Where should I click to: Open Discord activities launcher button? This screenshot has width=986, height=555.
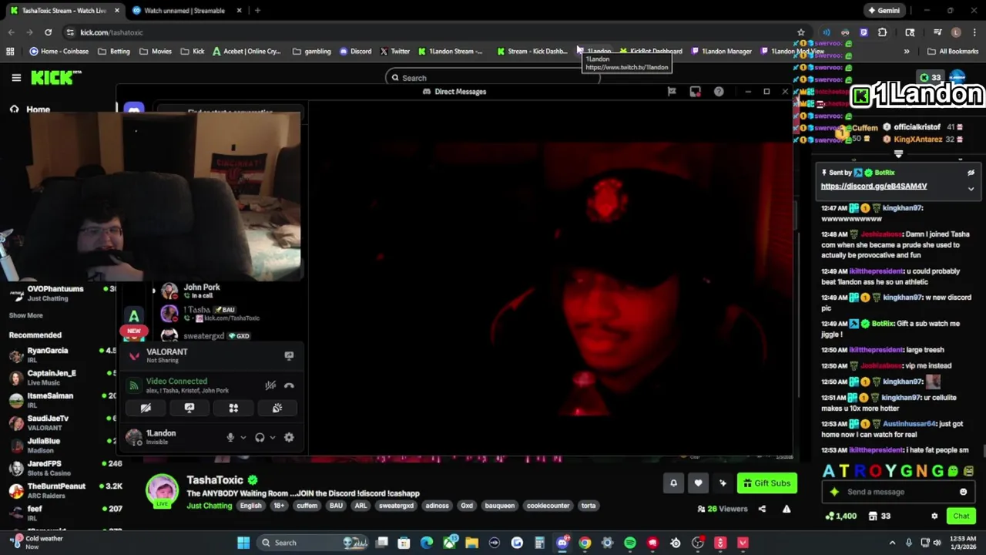click(233, 408)
